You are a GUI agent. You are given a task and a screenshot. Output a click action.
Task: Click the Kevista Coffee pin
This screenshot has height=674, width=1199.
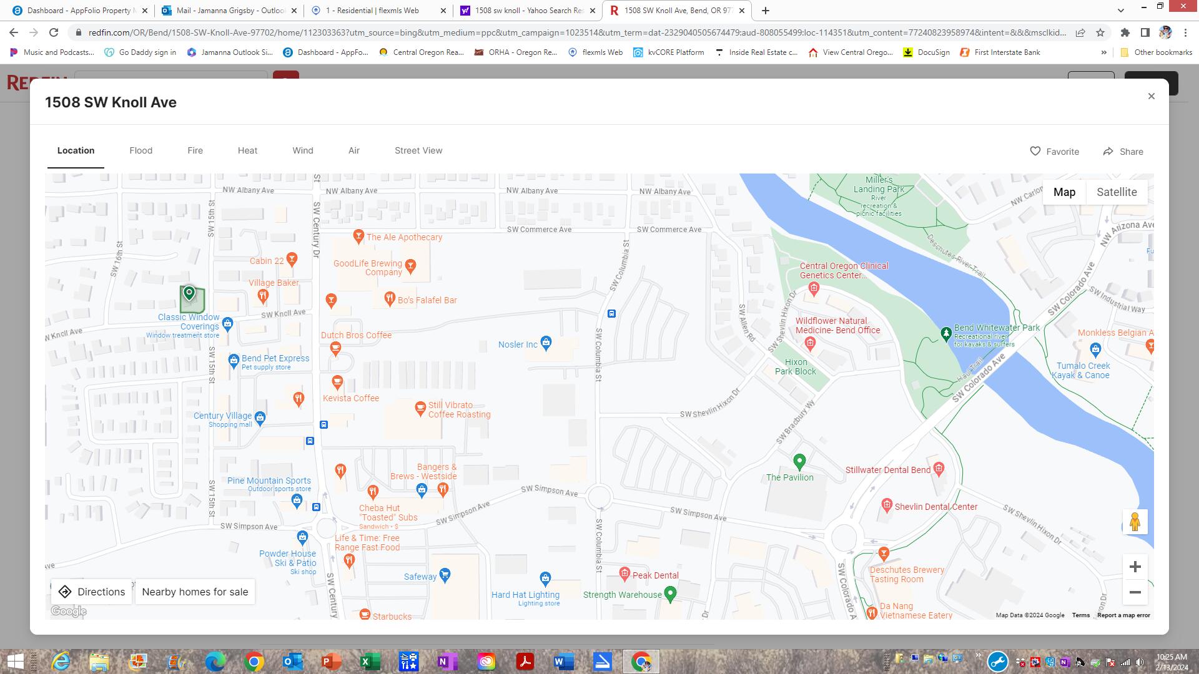coord(337,381)
